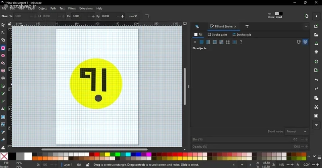The image size is (322, 168).
Task: Open the Path menu
Action: [x=53, y=8]
